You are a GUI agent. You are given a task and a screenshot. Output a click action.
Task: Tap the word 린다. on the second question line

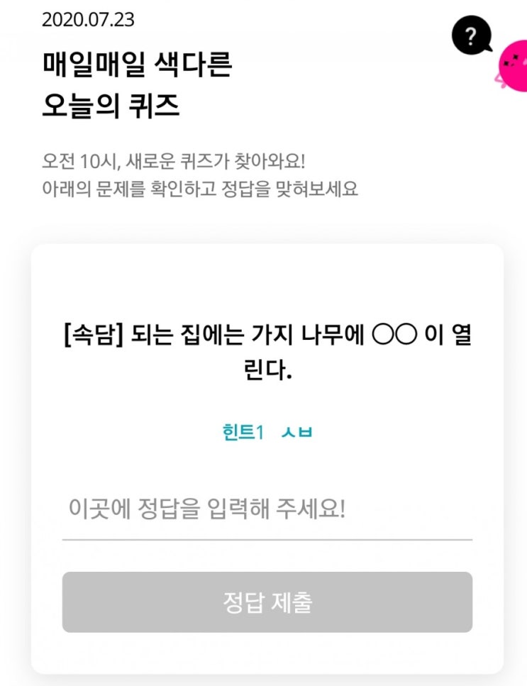267,370
